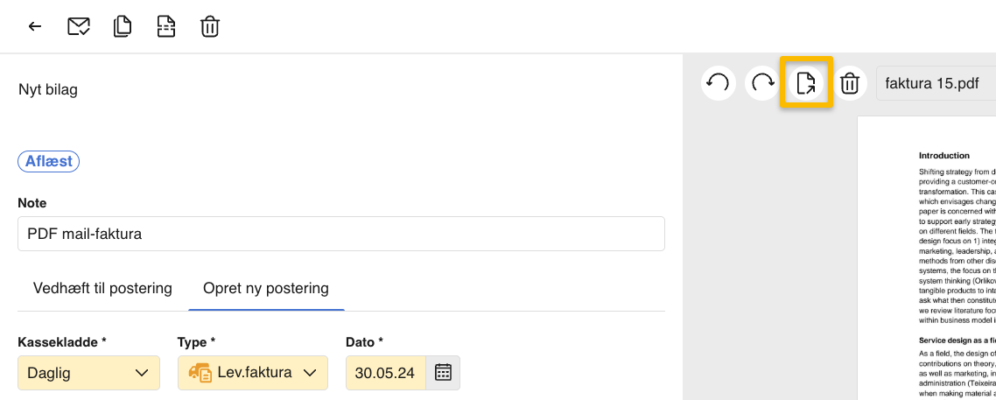Image resolution: width=996 pixels, height=400 pixels.
Task: Open the Type dropdown showing Lev.faktura
Action: click(252, 373)
